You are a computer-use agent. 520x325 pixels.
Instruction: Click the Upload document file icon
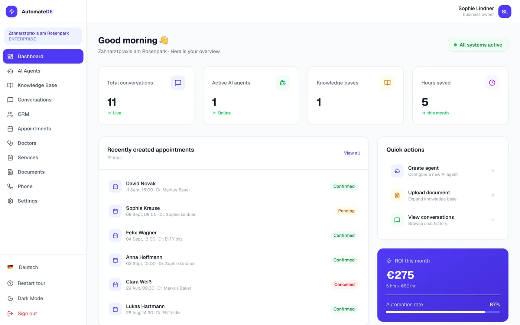[397, 195]
